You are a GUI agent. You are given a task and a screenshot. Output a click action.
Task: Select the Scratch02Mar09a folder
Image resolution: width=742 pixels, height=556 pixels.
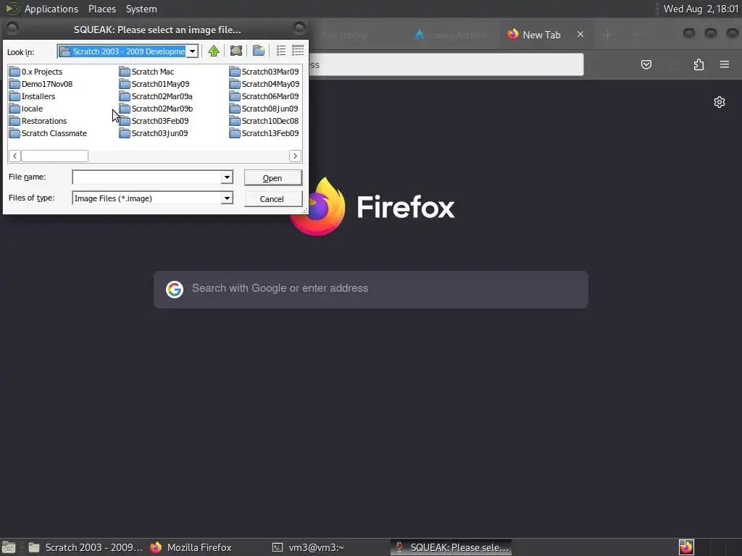click(157, 96)
